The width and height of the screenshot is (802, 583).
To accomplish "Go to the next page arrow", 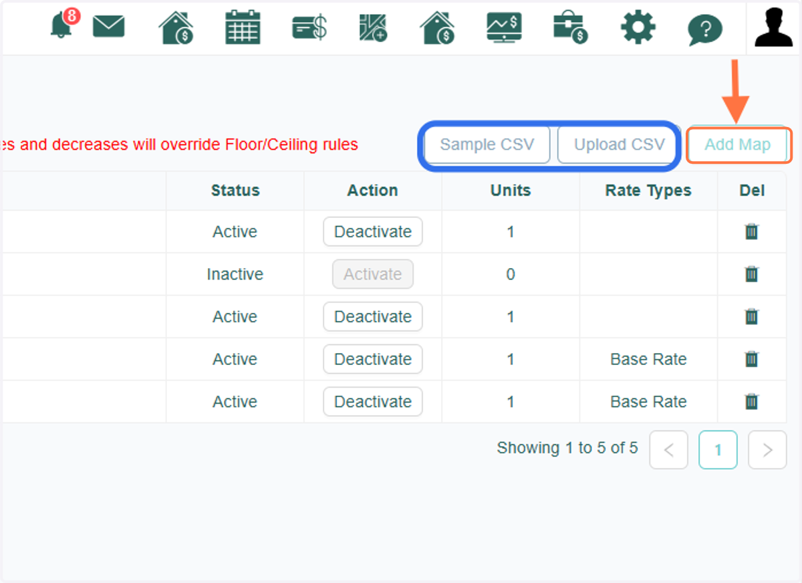I will (x=767, y=450).
